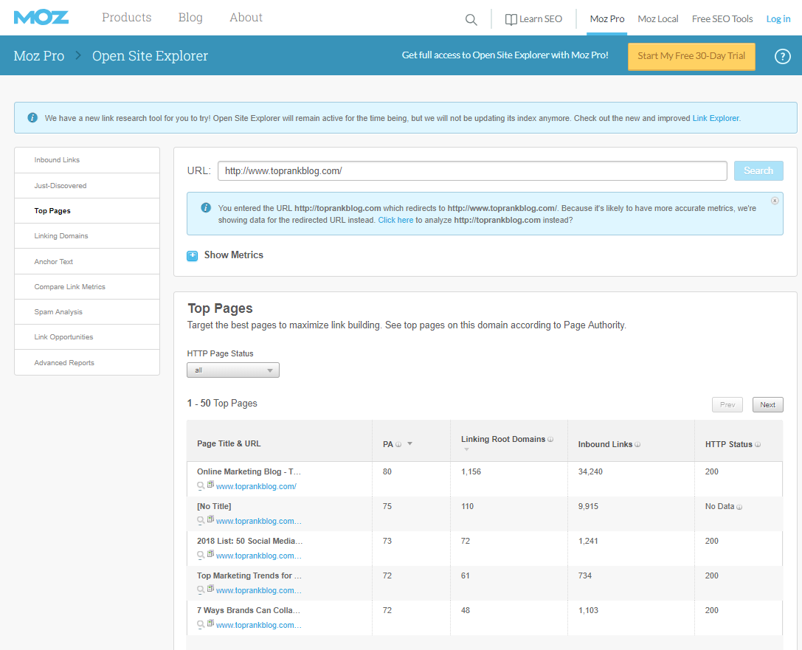The width and height of the screenshot is (802, 650).
Task: Open Linking Domains sidebar item
Action: pos(87,236)
